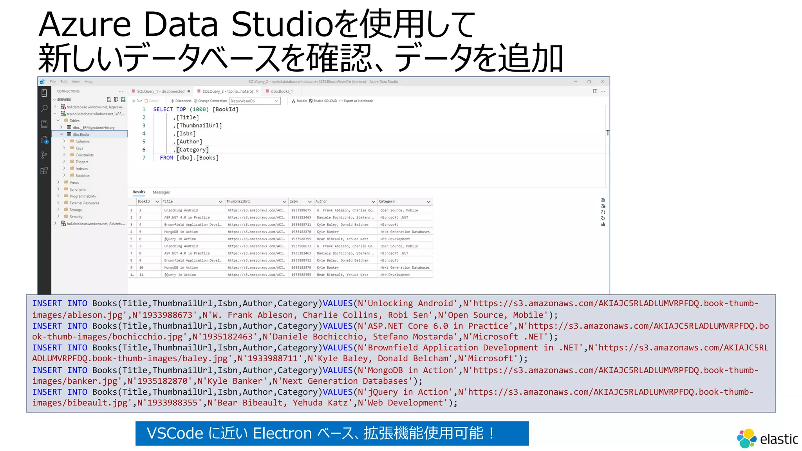The height and width of the screenshot is (451, 802).
Task: Open the File menu
Action: click(x=53, y=81)
